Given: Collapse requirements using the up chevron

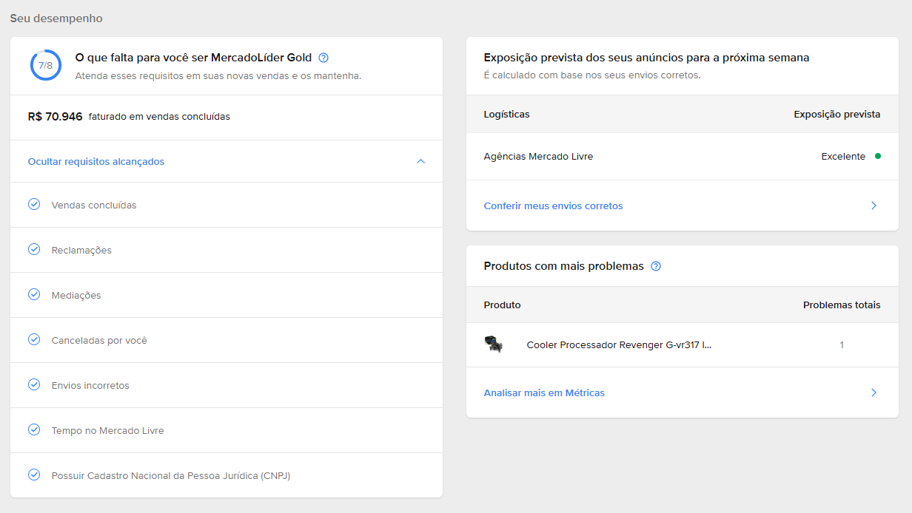Looking at the screenshot, I should tap(420, 161).
